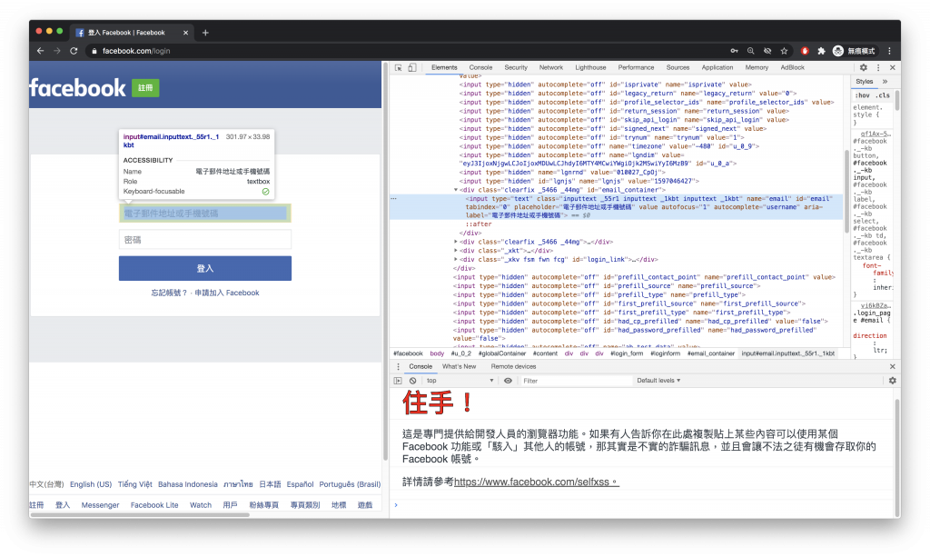Click the browser forward arrow
This screenshot has width=930, height=557.
(57, 51)
